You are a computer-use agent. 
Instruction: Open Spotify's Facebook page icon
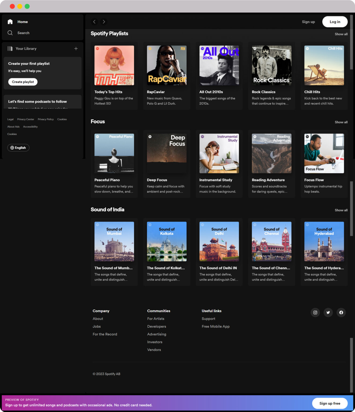tap(341, 312)
